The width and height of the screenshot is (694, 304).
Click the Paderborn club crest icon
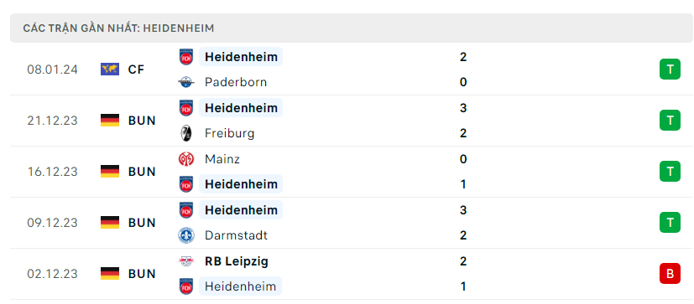tap(186, 82)
